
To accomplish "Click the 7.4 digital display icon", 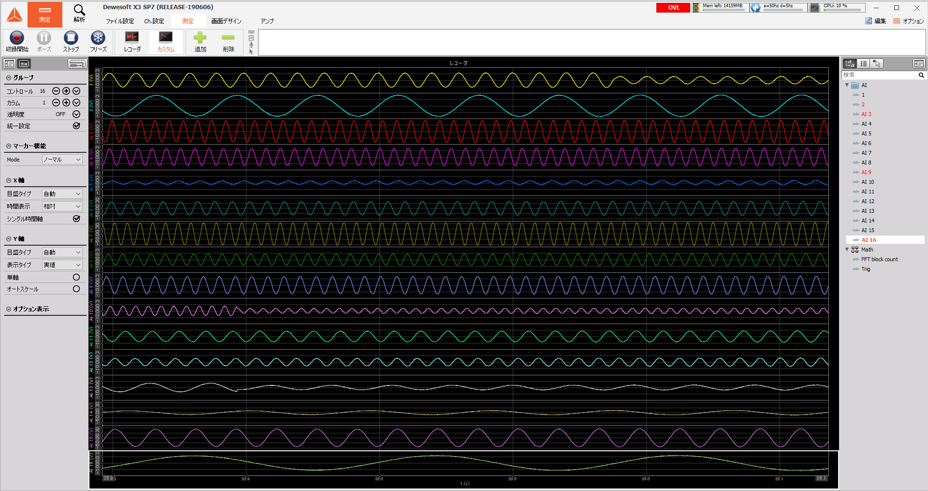I will [24, 64].
